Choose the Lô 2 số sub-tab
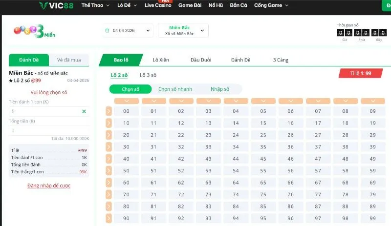Viewport: 391px width, 226px height. pyautogui.click(x=119, y=75)
